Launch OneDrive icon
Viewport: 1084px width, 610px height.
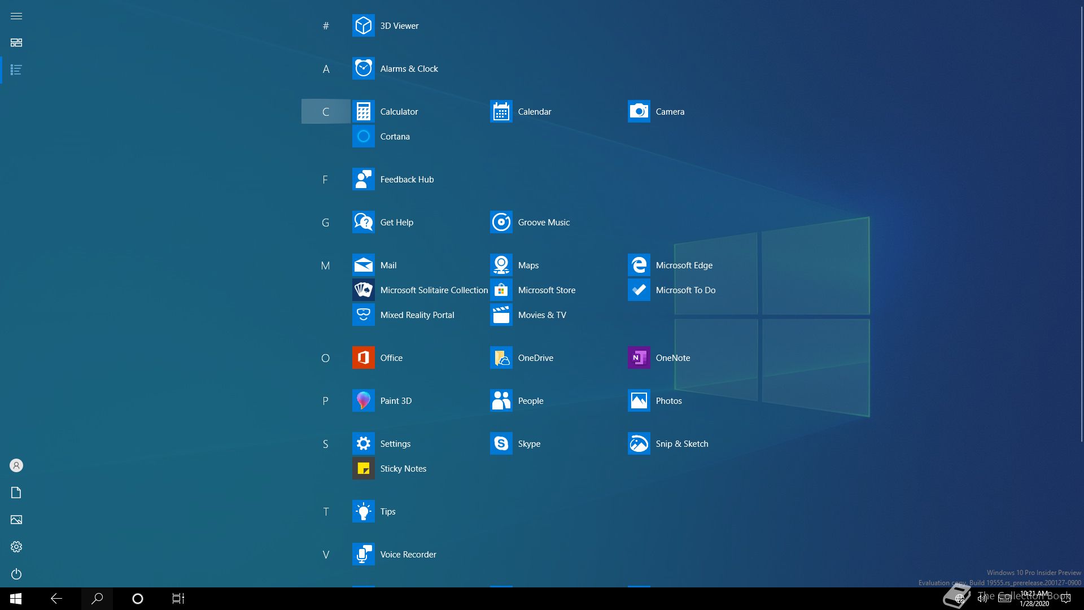click(x=501, y=358)
